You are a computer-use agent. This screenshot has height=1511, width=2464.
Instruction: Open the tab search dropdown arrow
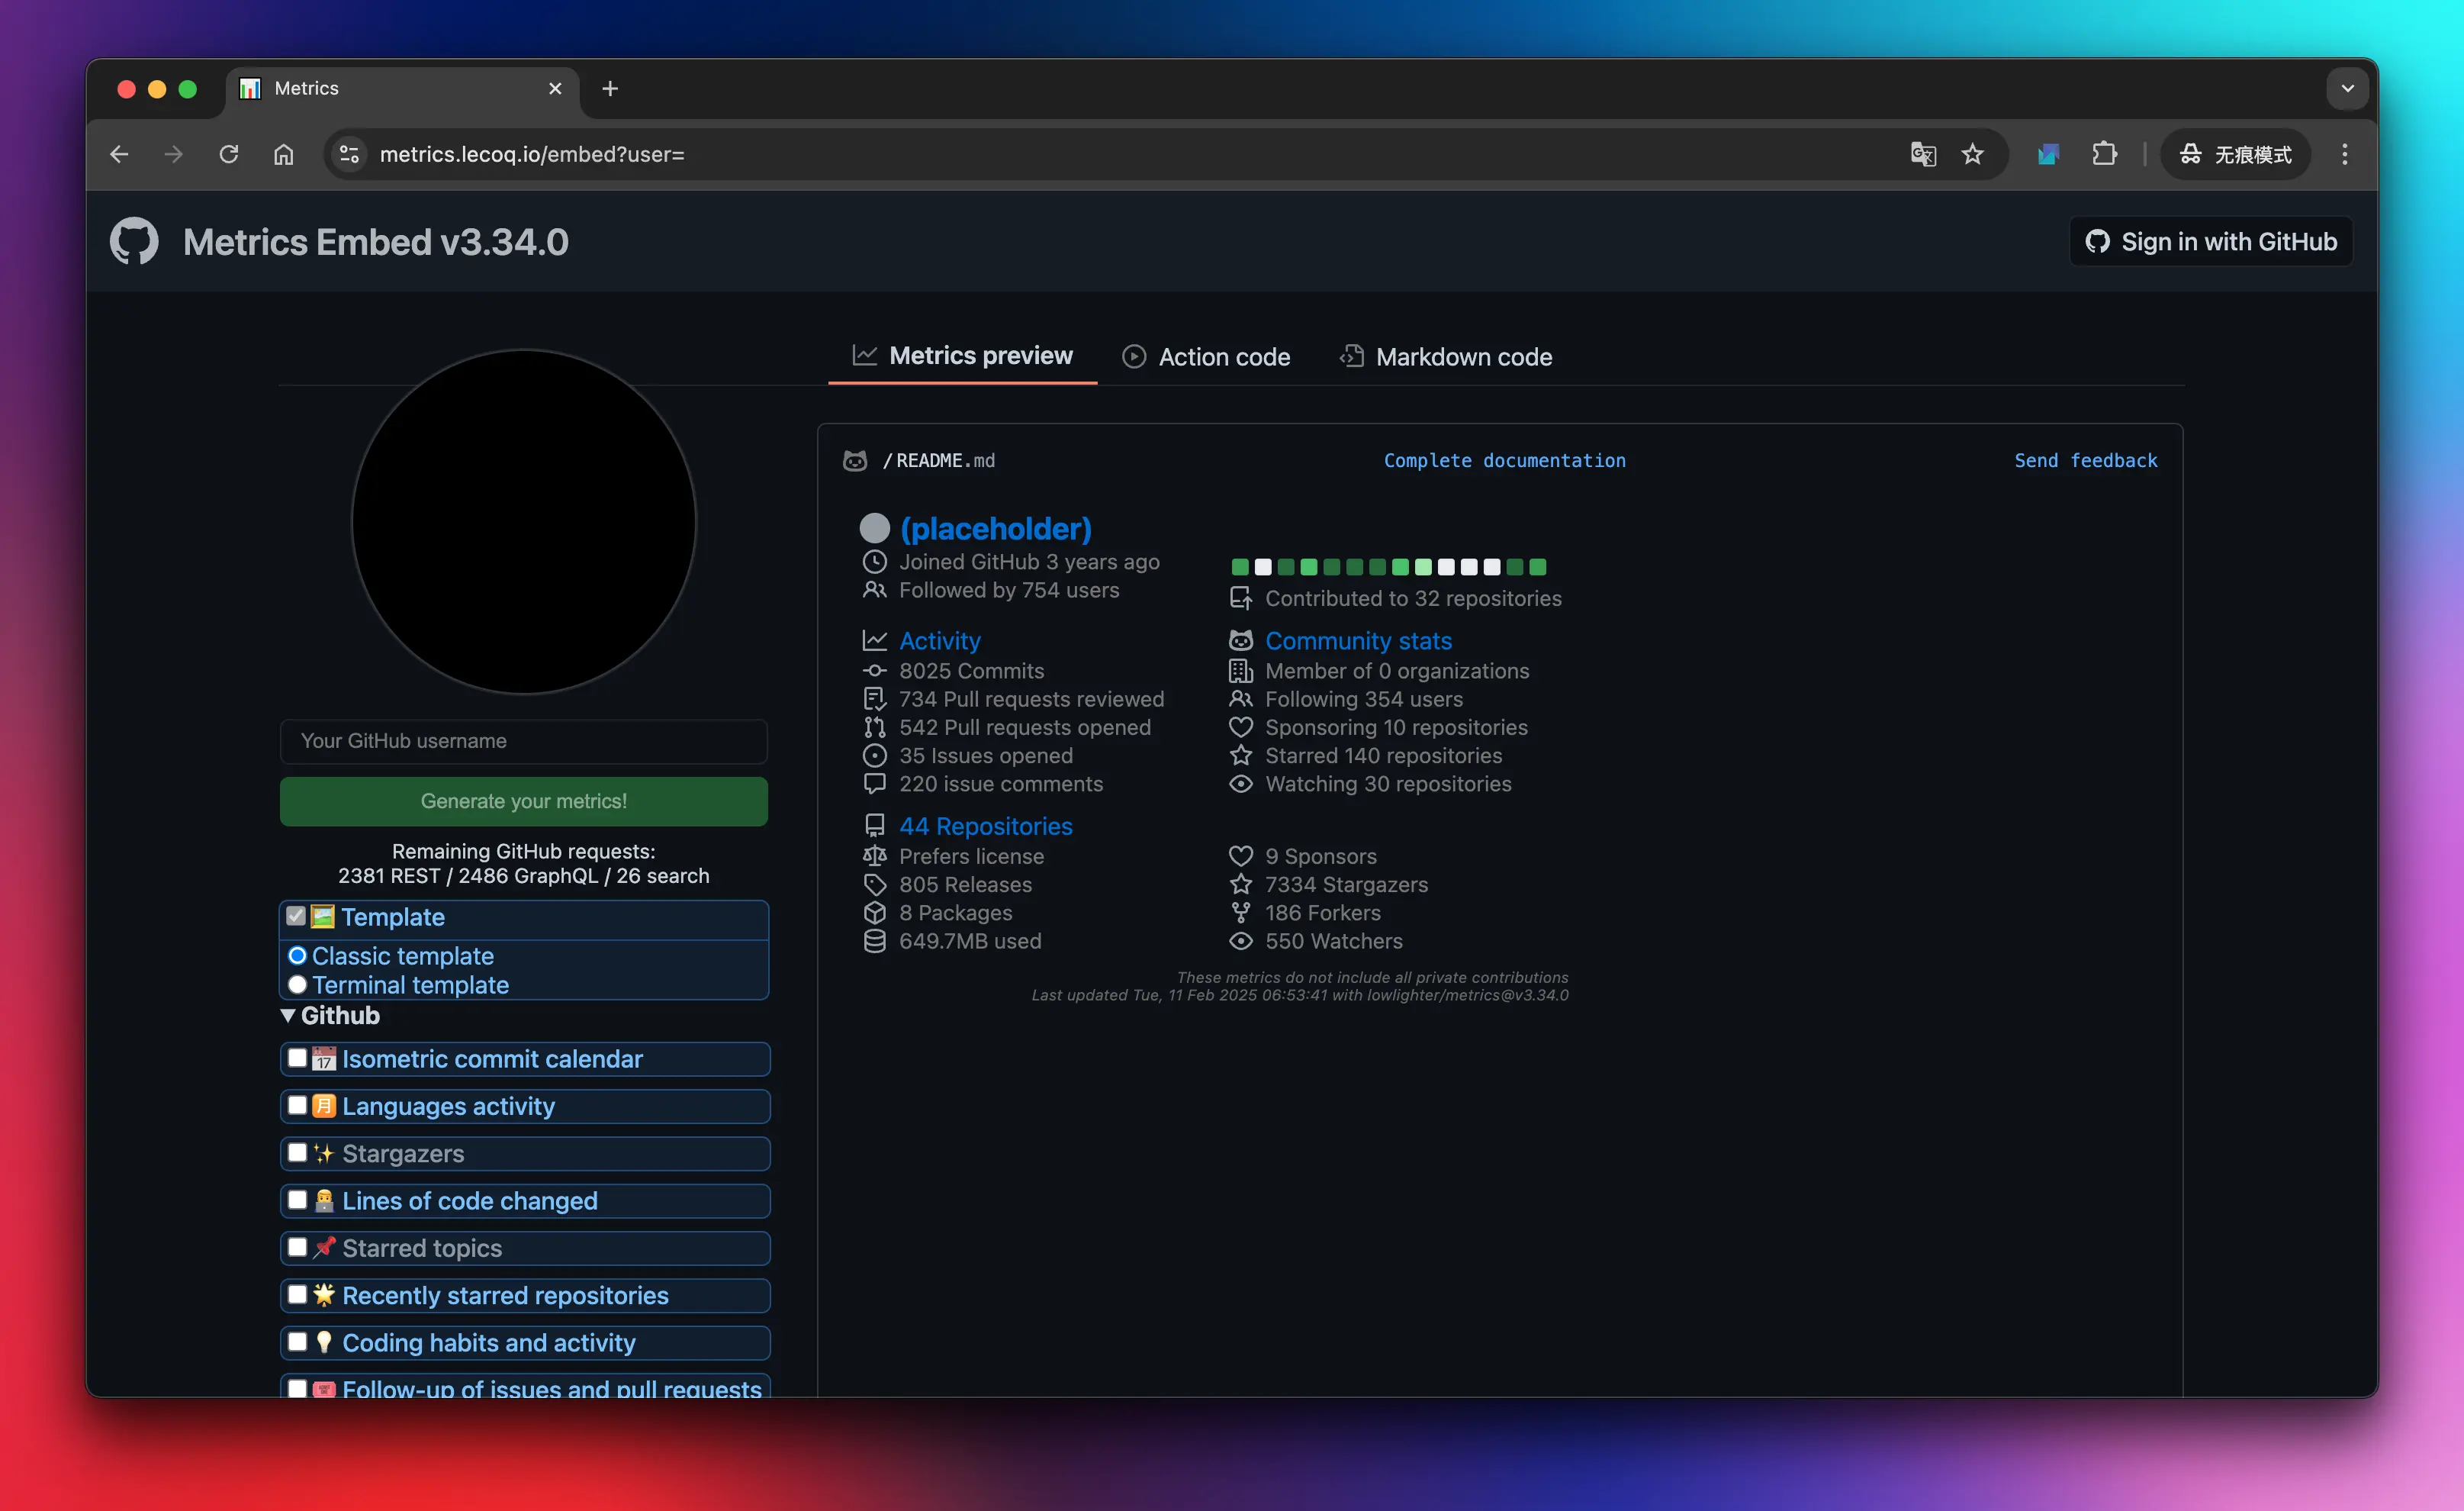tap(2347, 88)
